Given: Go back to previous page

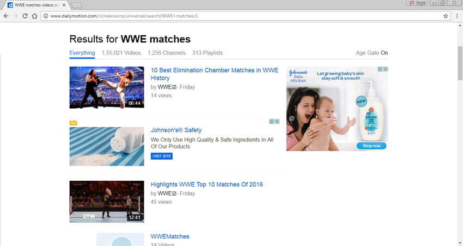Looking at the screenshot, I should (6, 16).
